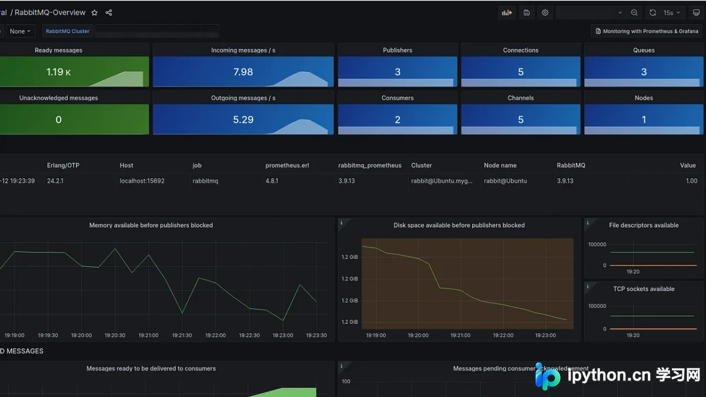This screenshot has width=706, height=397.
Task: Click the localhost:15692 host cell
Action: pyautogui.click(x=142, y=181)
